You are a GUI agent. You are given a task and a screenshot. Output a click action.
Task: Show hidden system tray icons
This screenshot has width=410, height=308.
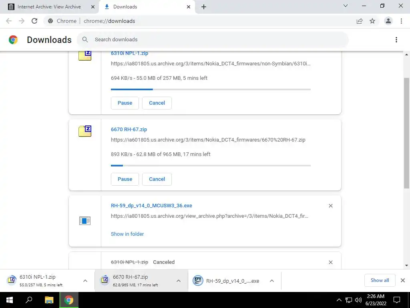(339, 300)
